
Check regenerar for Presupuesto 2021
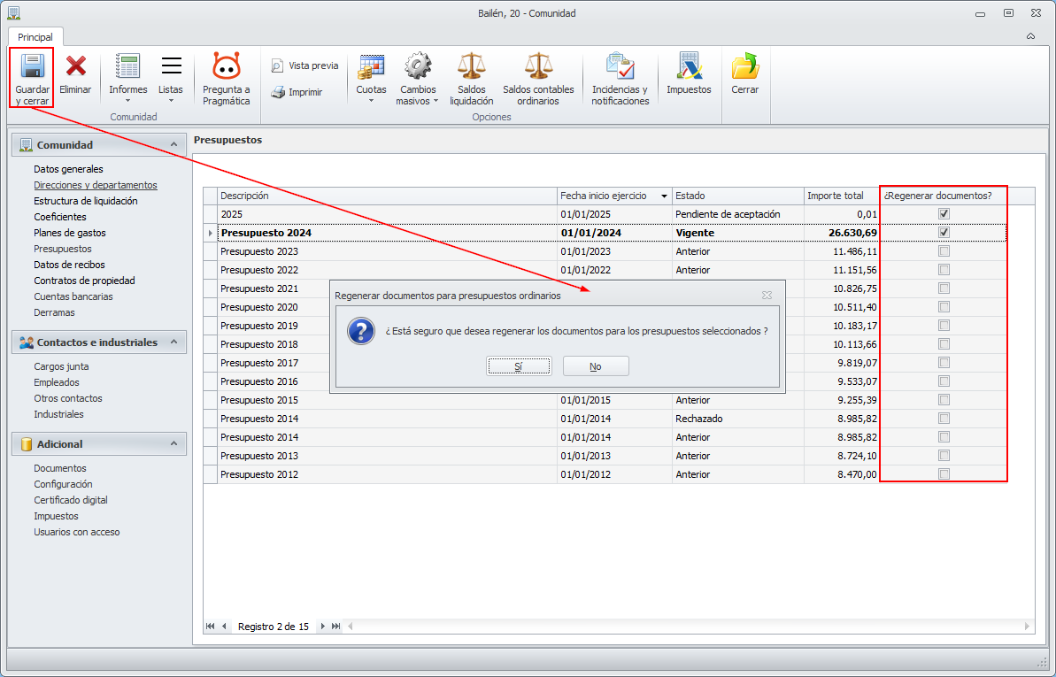point(944,288)
